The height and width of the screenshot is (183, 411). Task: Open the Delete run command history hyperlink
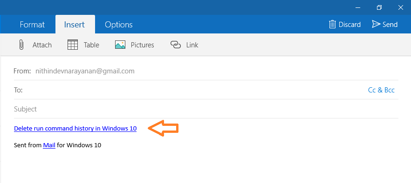75,128
